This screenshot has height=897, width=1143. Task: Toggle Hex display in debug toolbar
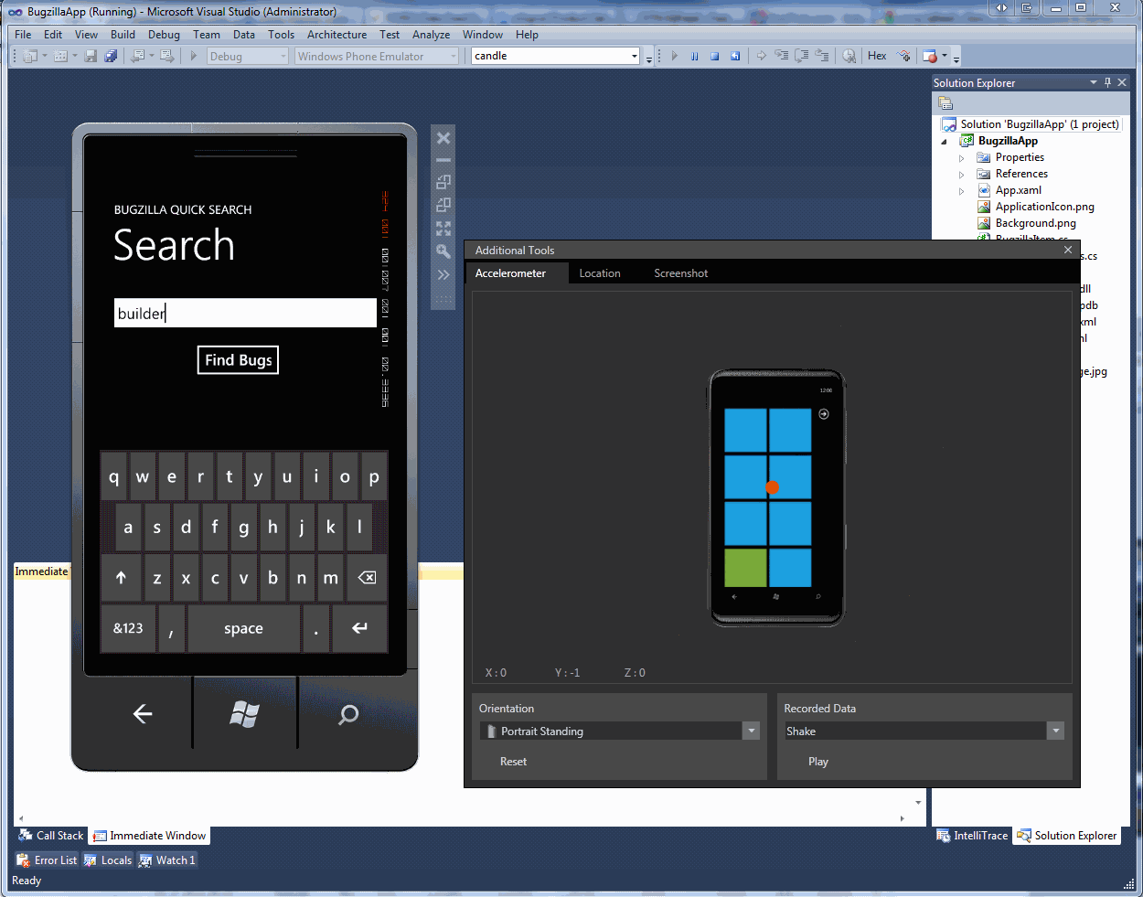pyautogui.click(x=877, y=56)
